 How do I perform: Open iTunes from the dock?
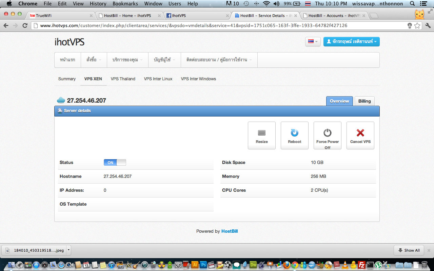(x=112, y=265)
